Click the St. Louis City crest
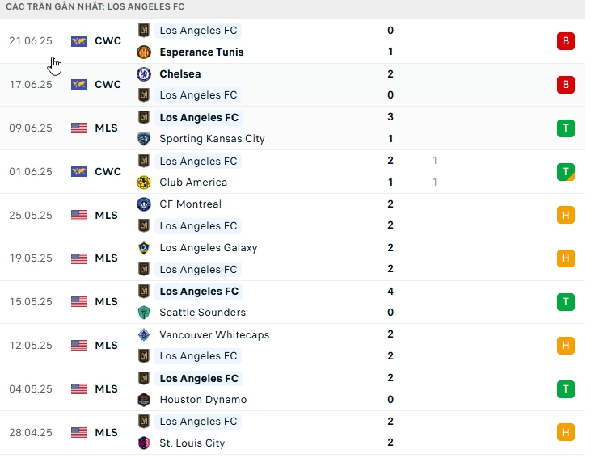The height and width of the screenshot is (462, 591). [144, 443]
